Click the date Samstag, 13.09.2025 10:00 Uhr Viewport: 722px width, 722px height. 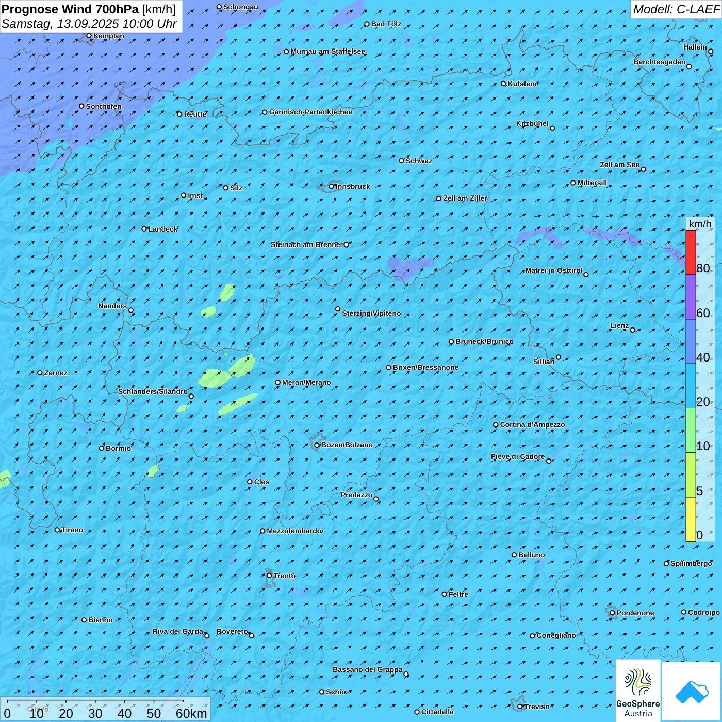[89, 24]
